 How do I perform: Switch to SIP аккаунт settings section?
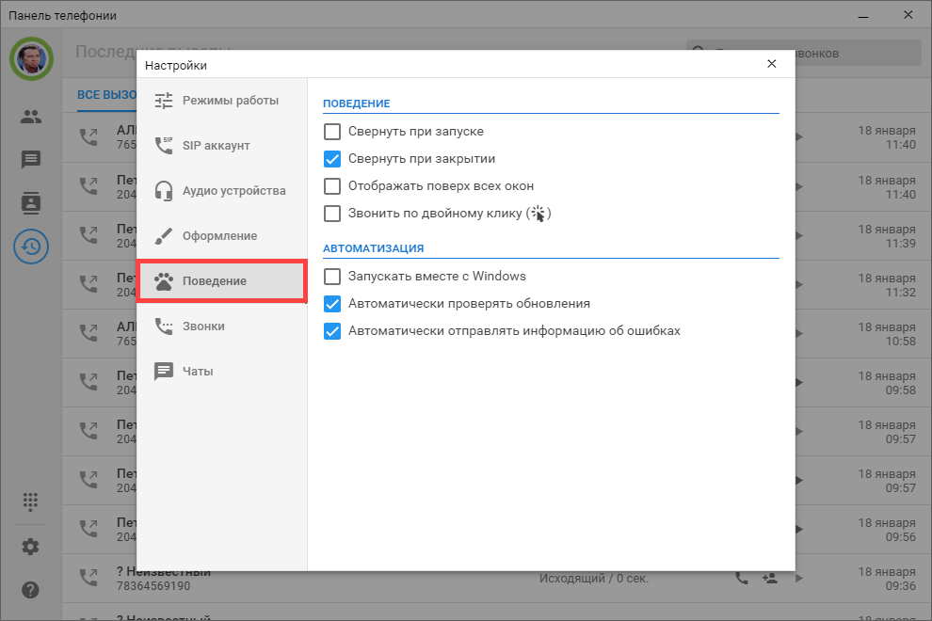(221, 146)
